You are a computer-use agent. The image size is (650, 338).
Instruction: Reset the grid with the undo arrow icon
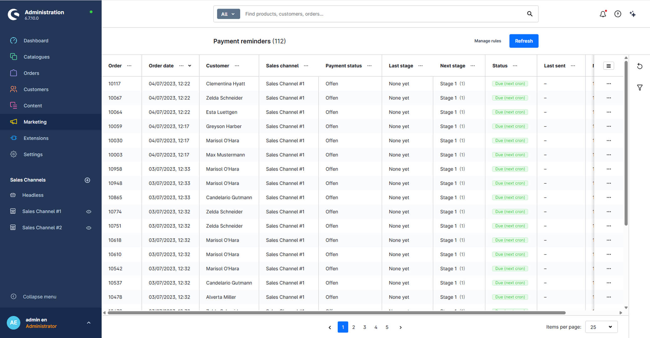640,66
